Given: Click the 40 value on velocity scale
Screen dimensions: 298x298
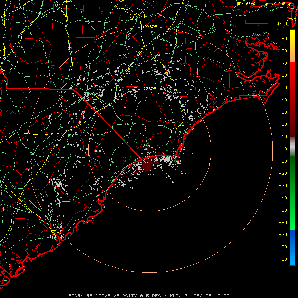Looking at the screenshot, I should pos(284,100).
